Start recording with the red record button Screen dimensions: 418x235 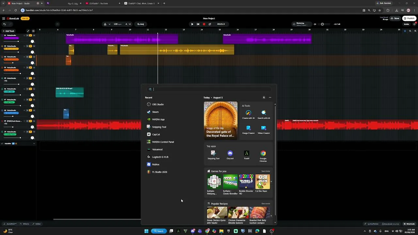(204, 24)
